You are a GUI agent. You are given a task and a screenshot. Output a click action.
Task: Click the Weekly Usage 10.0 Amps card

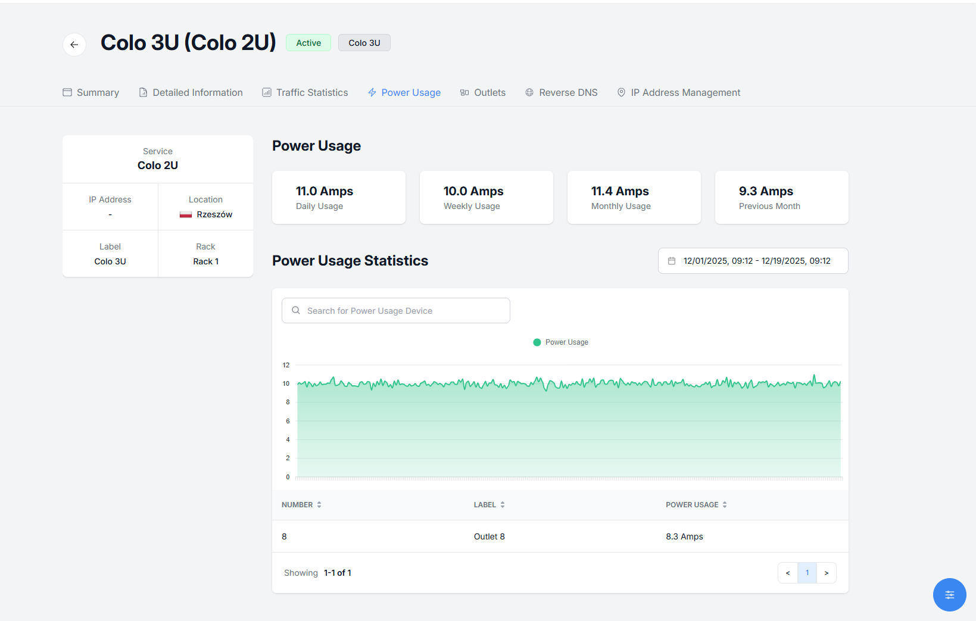pos(487,198)
